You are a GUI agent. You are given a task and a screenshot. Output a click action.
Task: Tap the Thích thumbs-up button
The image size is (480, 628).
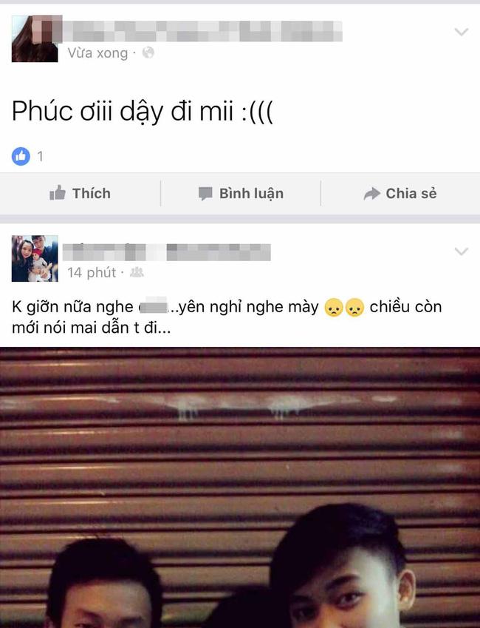[x=80, y=194]
